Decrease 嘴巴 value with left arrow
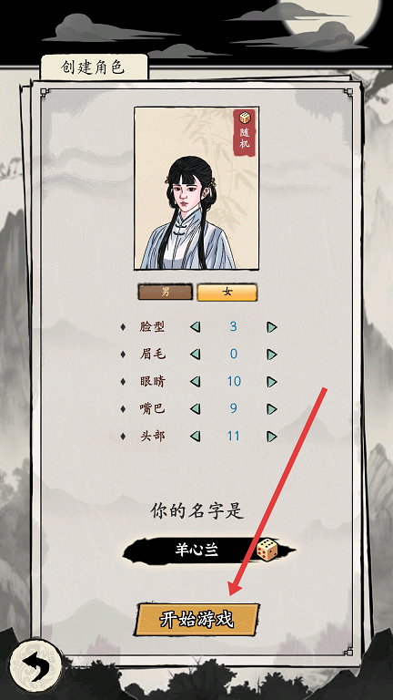 pyautogui.click(x=195, y=409)
